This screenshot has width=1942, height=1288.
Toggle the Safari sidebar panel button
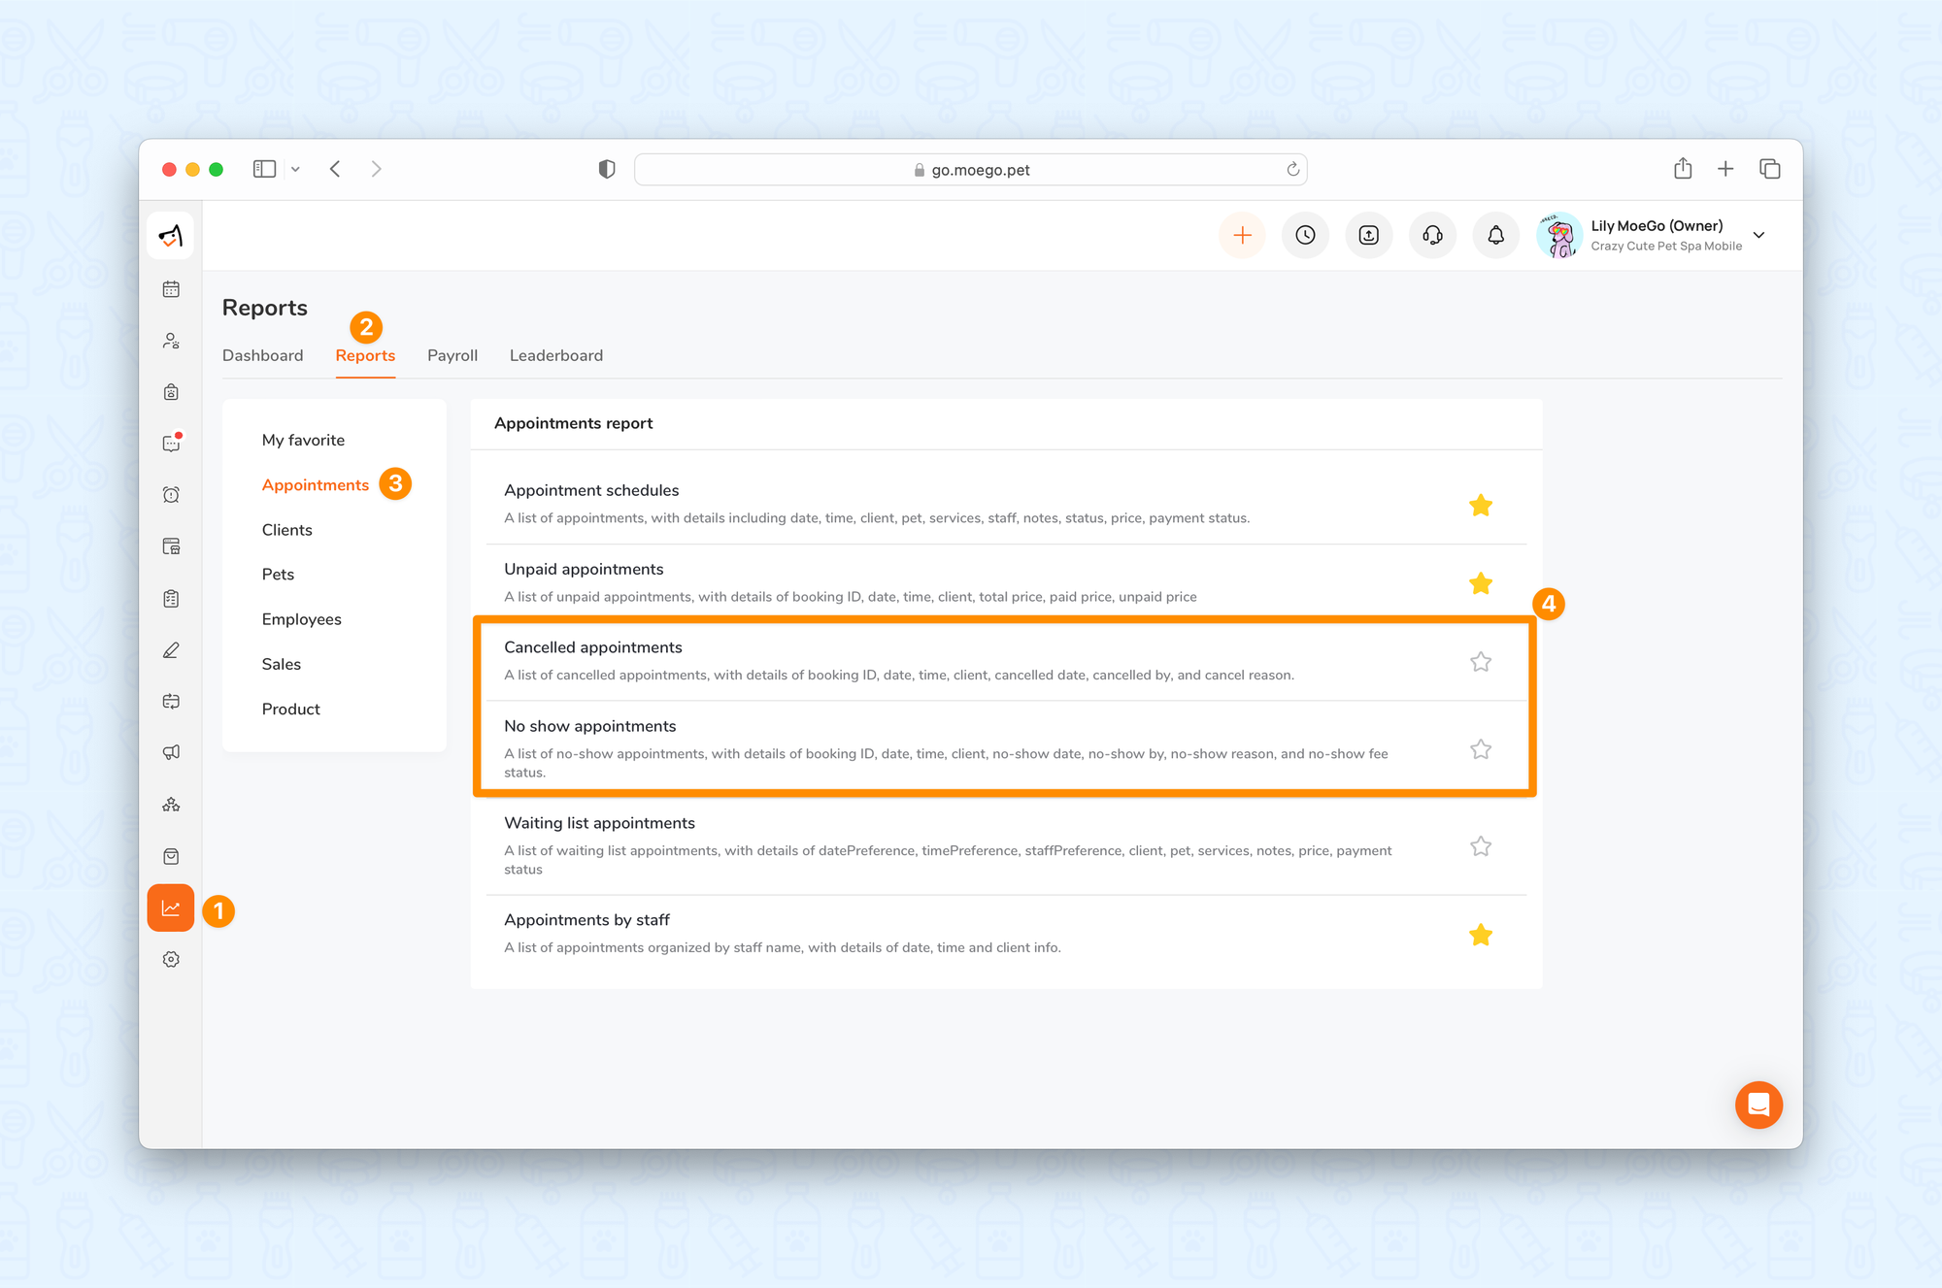tap(264, 169)
